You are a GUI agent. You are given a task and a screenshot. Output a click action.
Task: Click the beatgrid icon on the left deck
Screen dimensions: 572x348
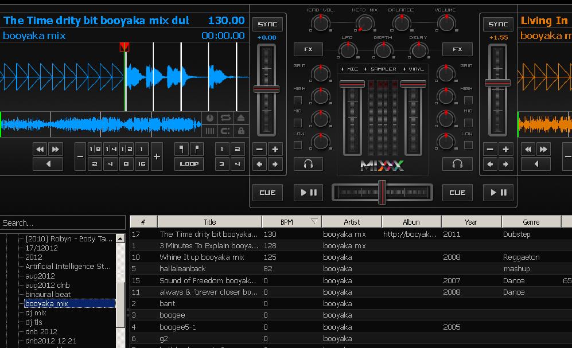pos(210,131)
